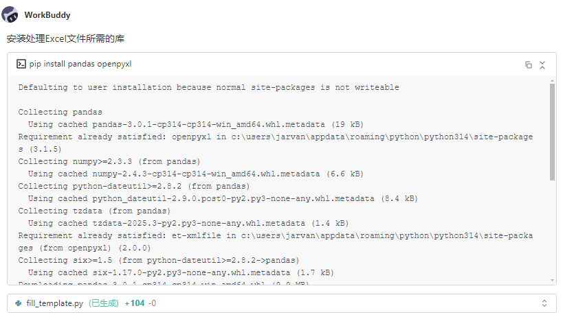Expand the fill_template.py diff block
Screen dimensions: 563x317
point(544,303)
